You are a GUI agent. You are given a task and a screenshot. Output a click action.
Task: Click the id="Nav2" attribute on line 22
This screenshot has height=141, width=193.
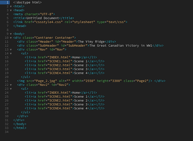point(60,85)
